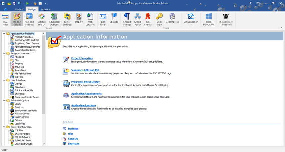This screenshot has height=152, width=285.
Task: Open the Registry link under See Also
Action: point(73,138)
